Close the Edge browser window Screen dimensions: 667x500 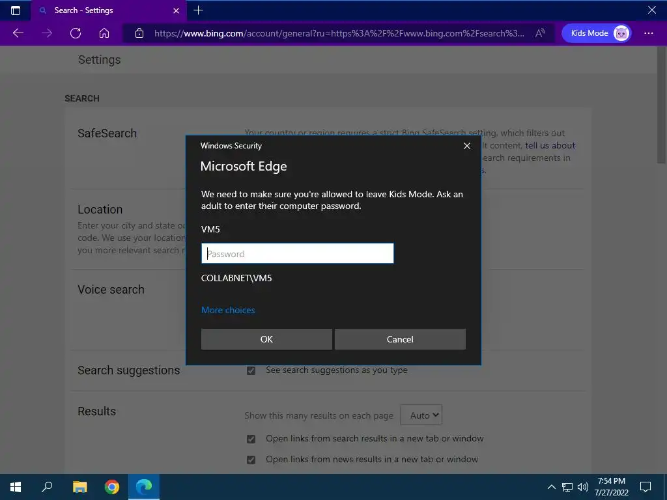[651, 10]
